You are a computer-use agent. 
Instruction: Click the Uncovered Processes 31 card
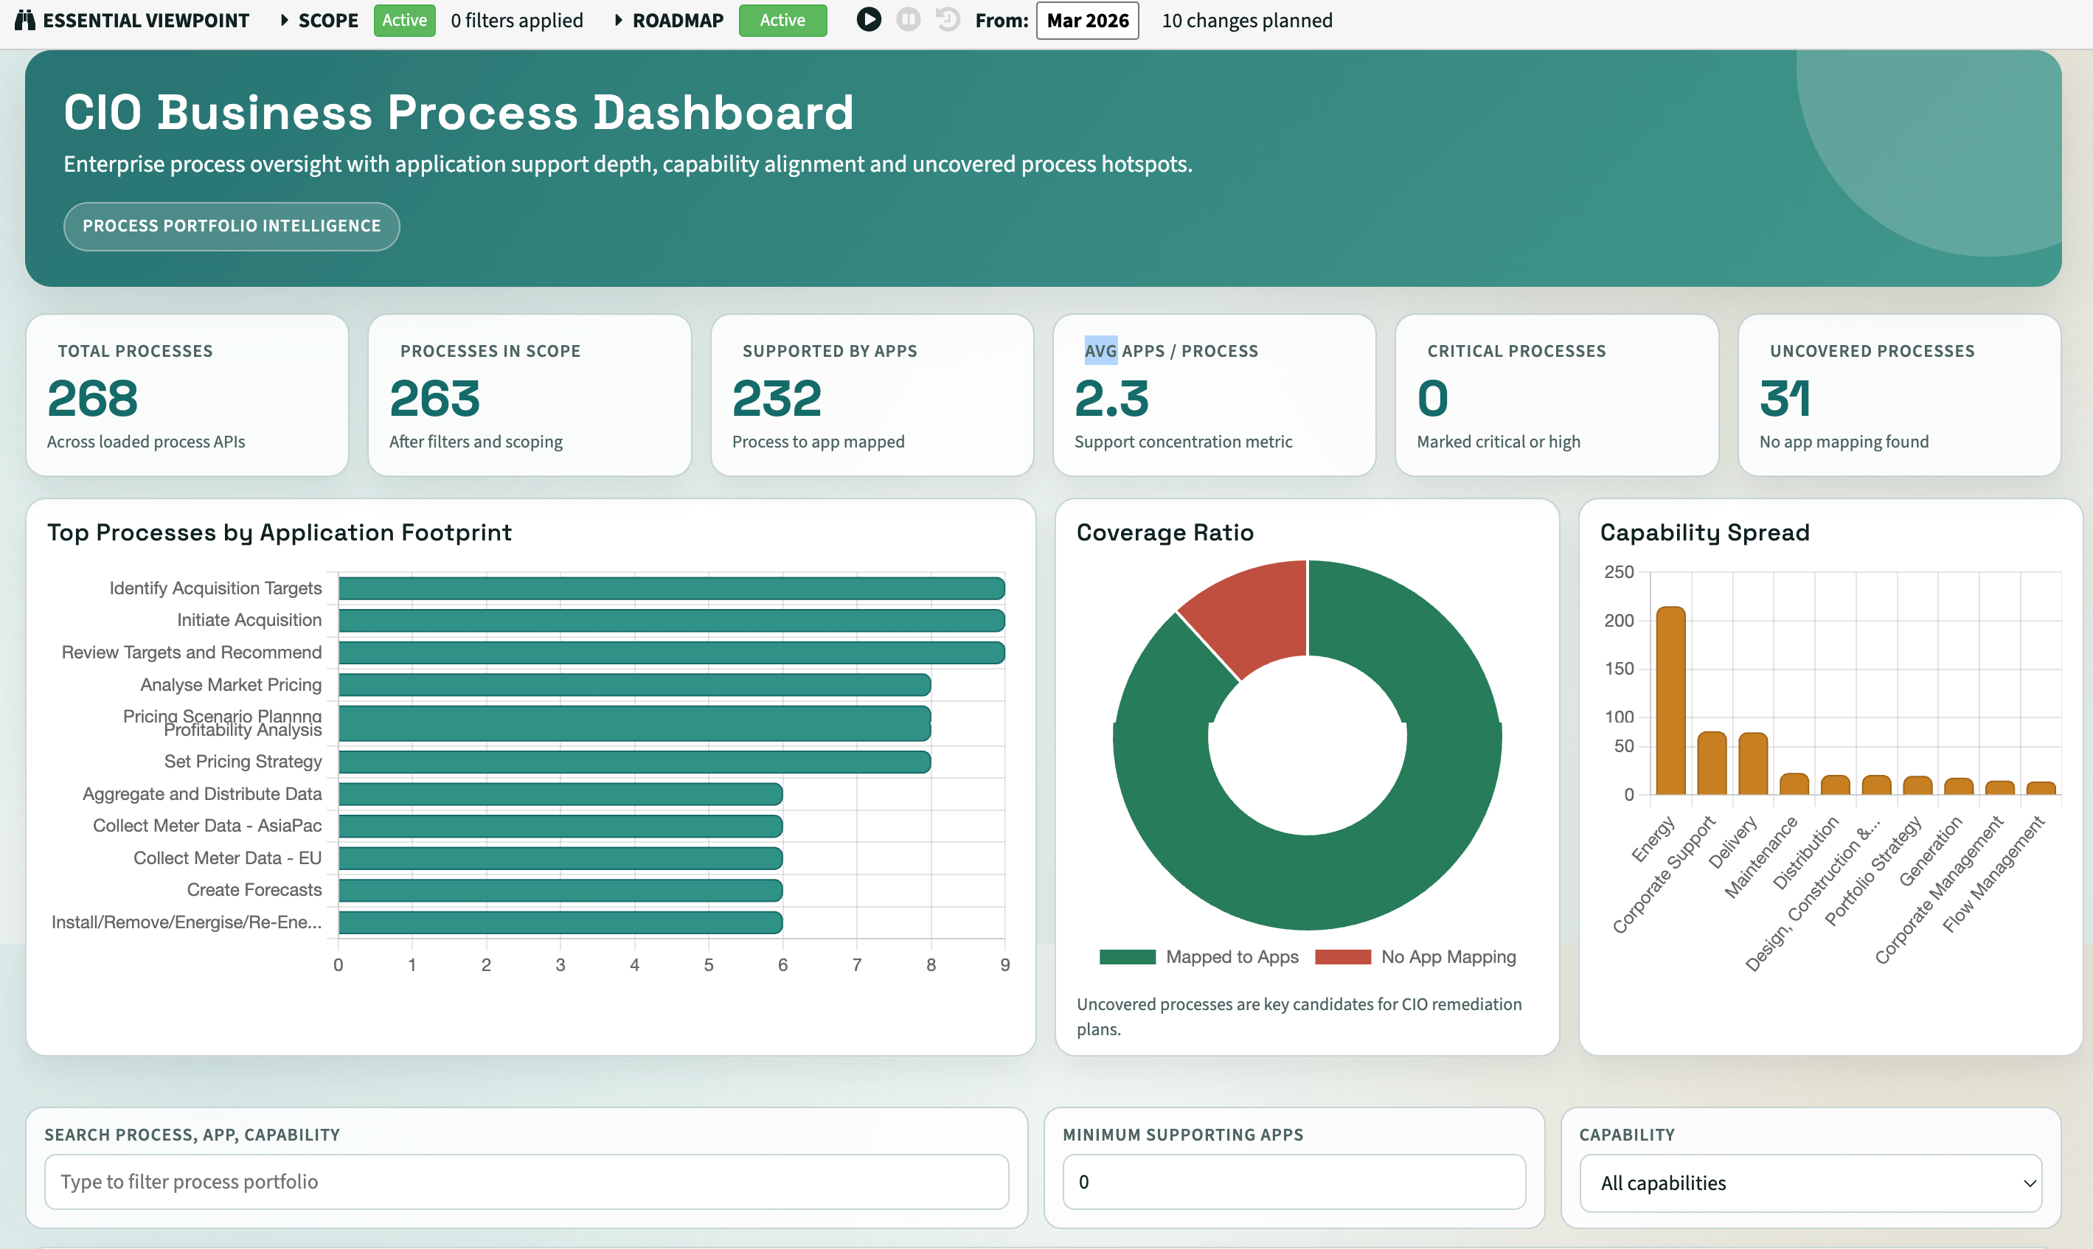point(1900,394)
